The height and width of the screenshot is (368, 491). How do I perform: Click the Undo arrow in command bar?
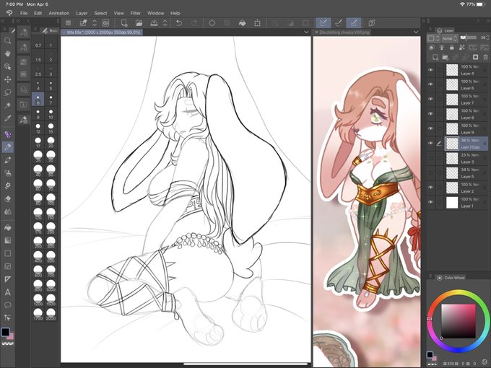point(179,23)
